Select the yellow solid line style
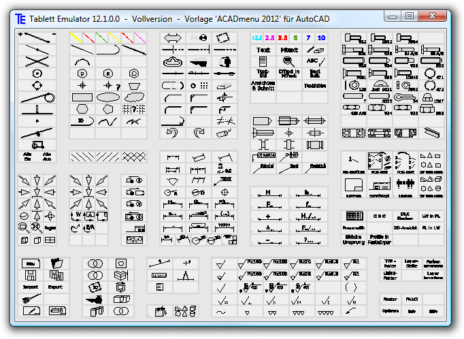 click(76, 37)
